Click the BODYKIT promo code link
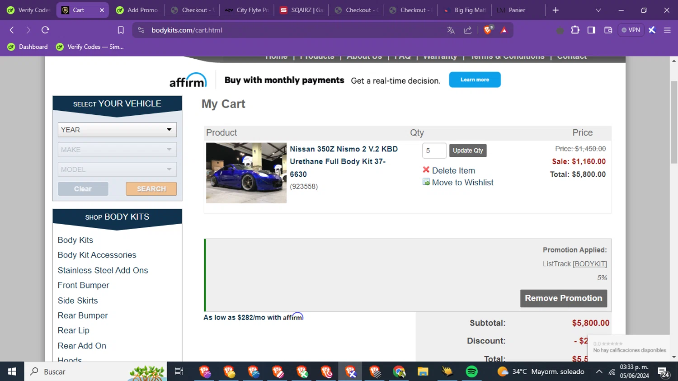678x381 pixels. tap(590, 264)
